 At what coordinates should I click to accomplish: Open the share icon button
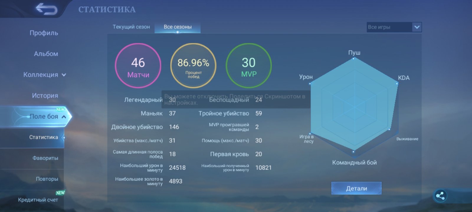point(440,196)
